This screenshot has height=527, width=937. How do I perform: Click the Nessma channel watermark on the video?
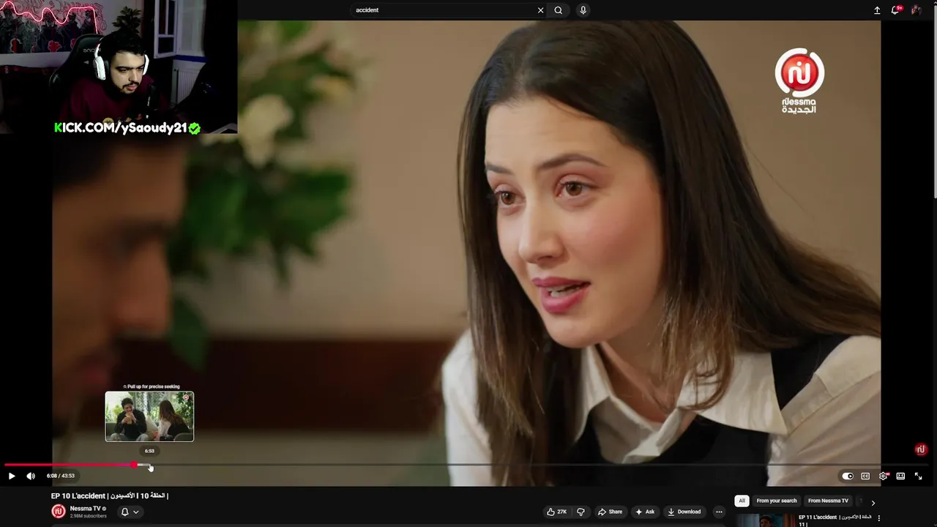[x=921, y=449]
